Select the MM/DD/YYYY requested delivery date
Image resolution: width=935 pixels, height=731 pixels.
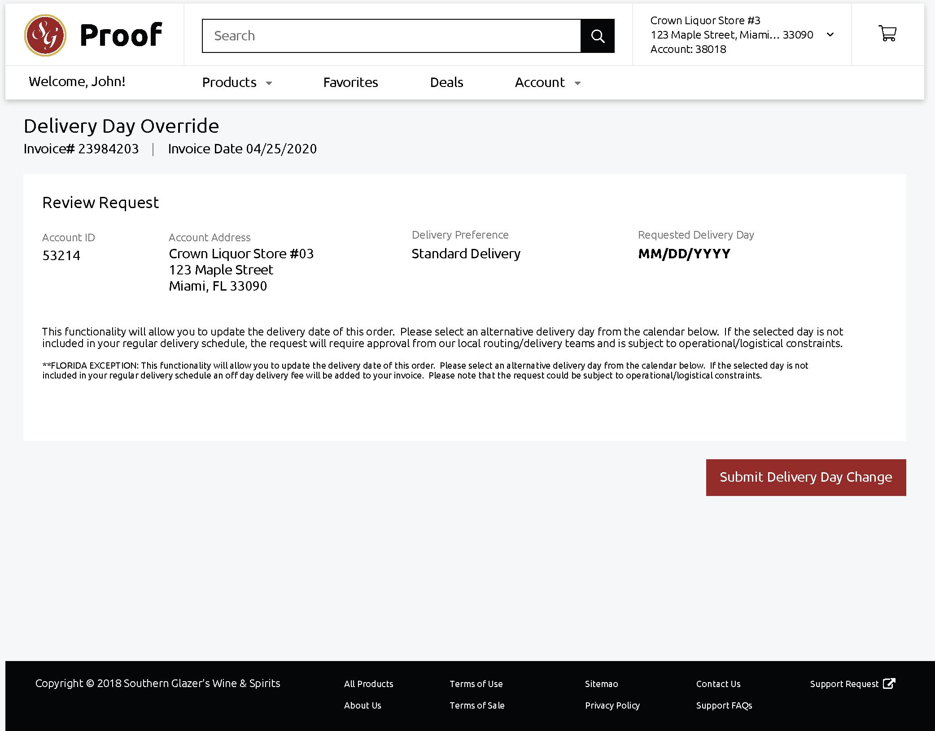click(684, 254)
